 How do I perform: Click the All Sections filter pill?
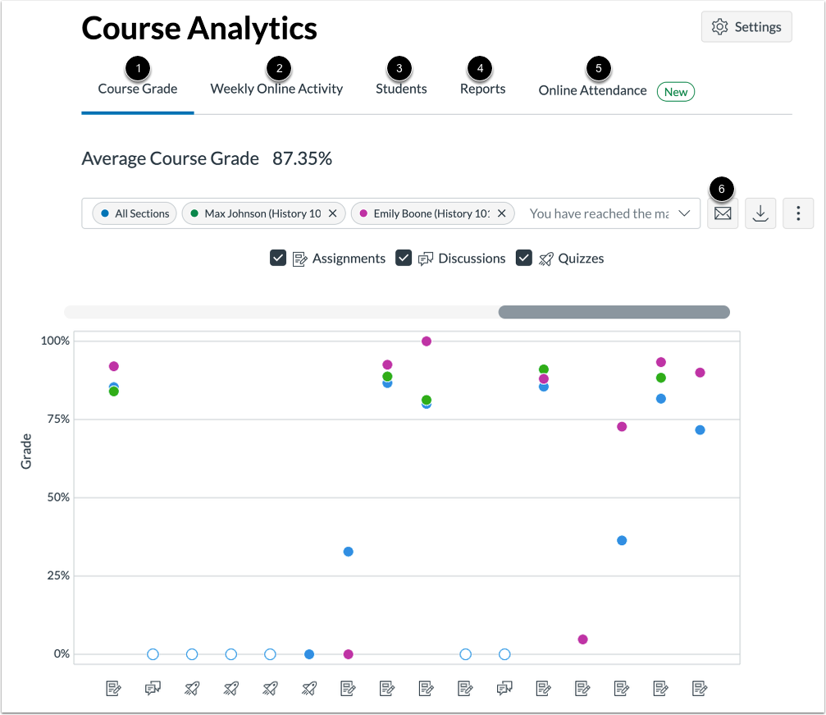coord(134,213)
